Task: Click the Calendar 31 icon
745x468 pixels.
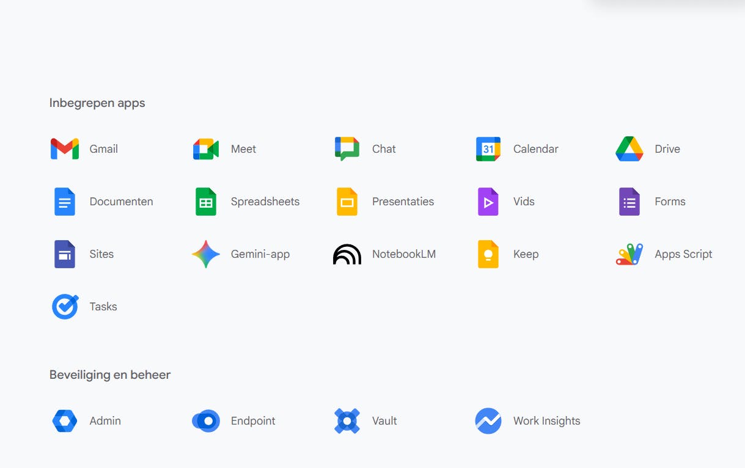Action: [488, 149]
